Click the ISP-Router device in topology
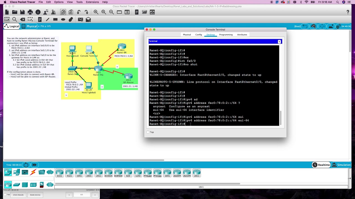 [128, 76]
